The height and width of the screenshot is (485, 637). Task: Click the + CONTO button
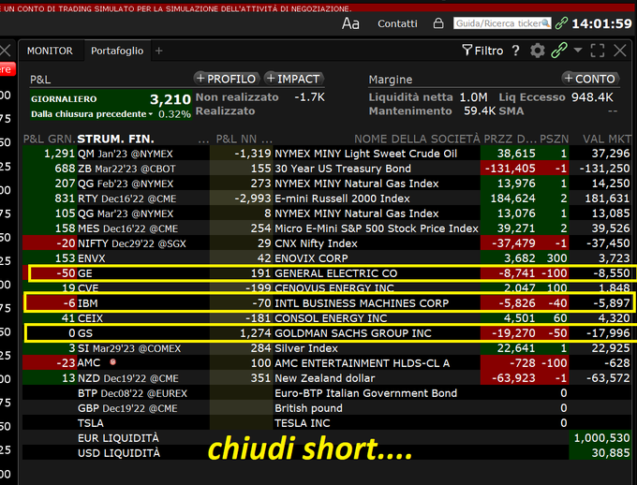coord(590,79)
